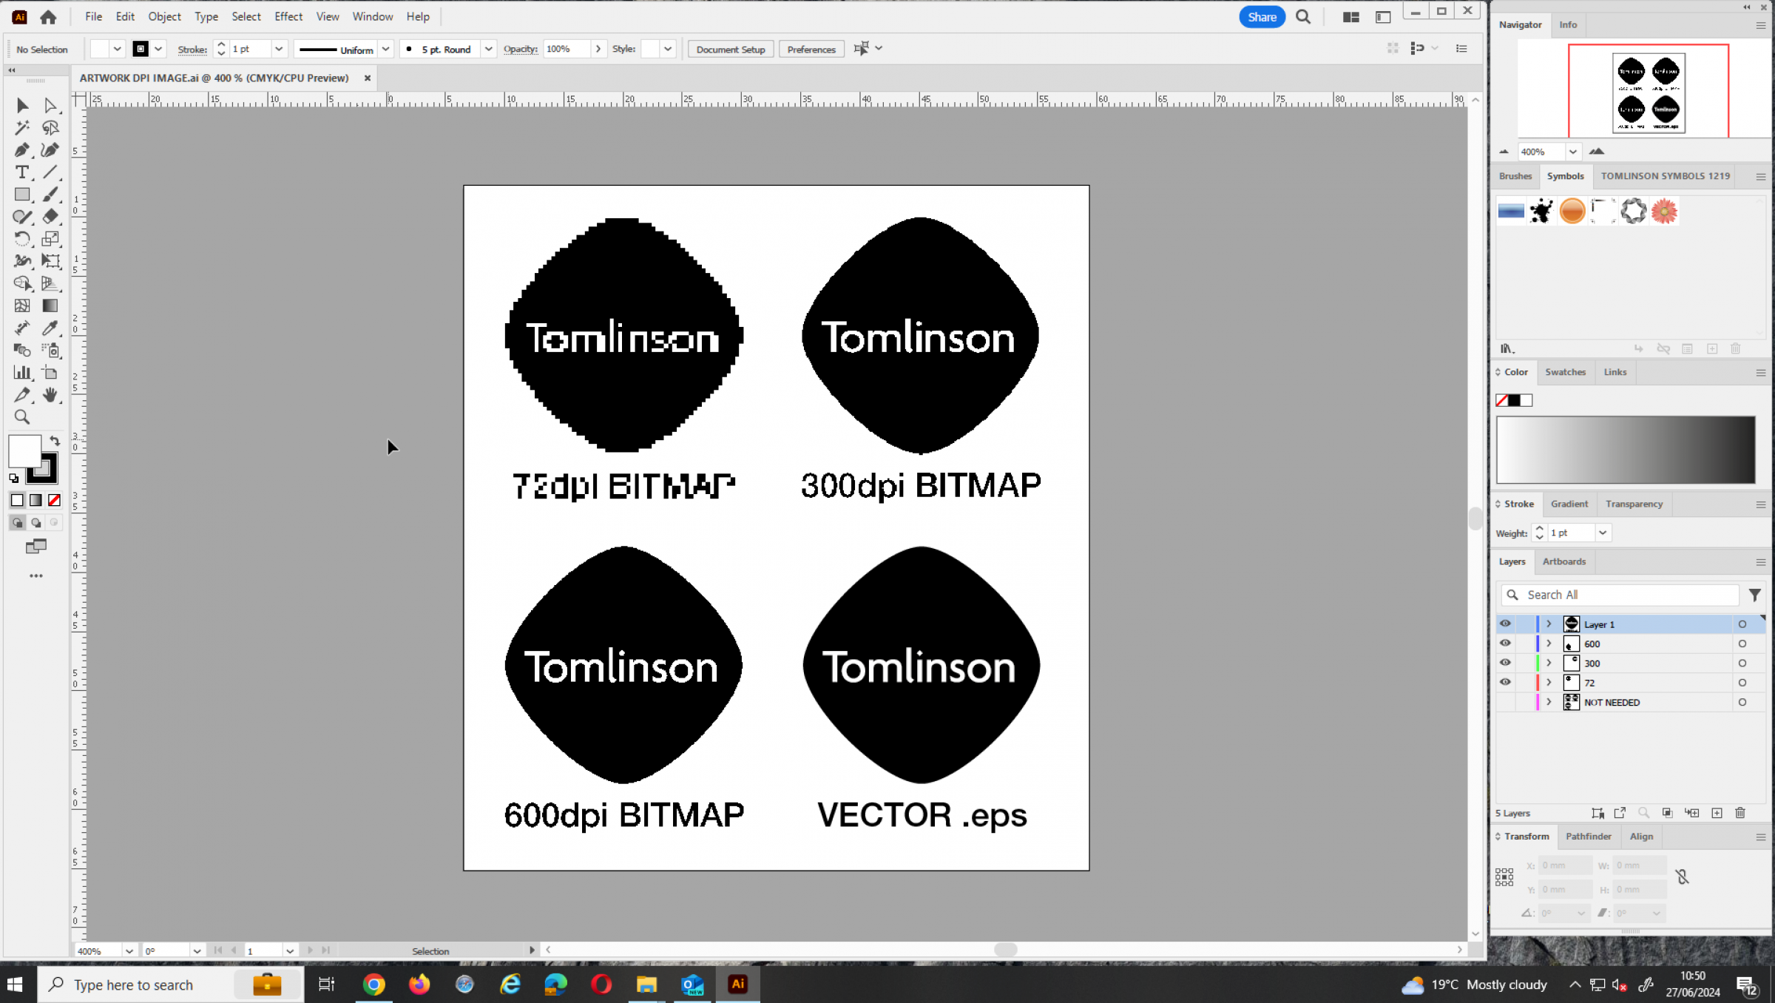Click the color spectrum ramp in Color panel
Image resolution: width=1775 pixels, height=1003 pixels.
pos(1626,450)
